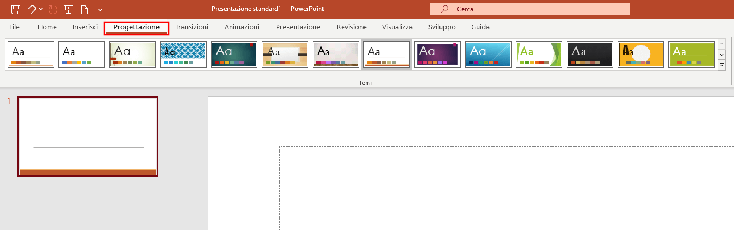Apply the blue diamond pattern theme

[x=184, y=55]
